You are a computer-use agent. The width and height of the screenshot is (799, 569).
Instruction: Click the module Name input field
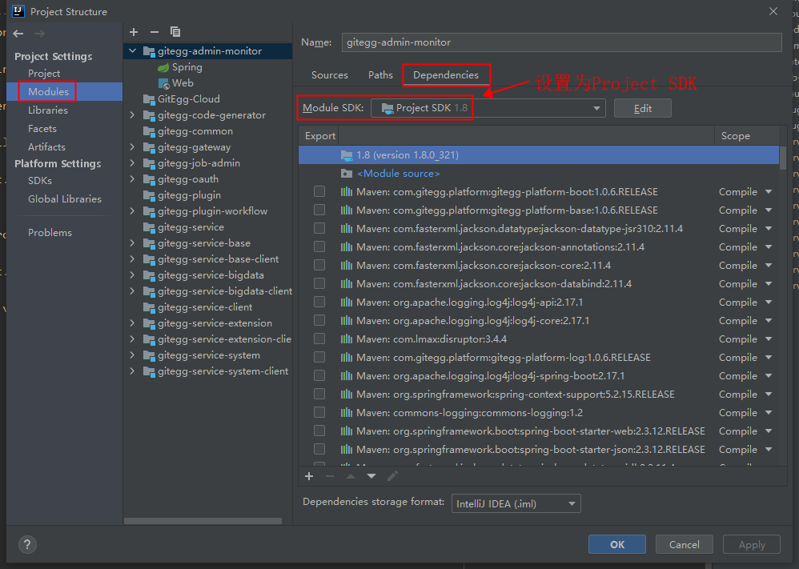point(561,42)
